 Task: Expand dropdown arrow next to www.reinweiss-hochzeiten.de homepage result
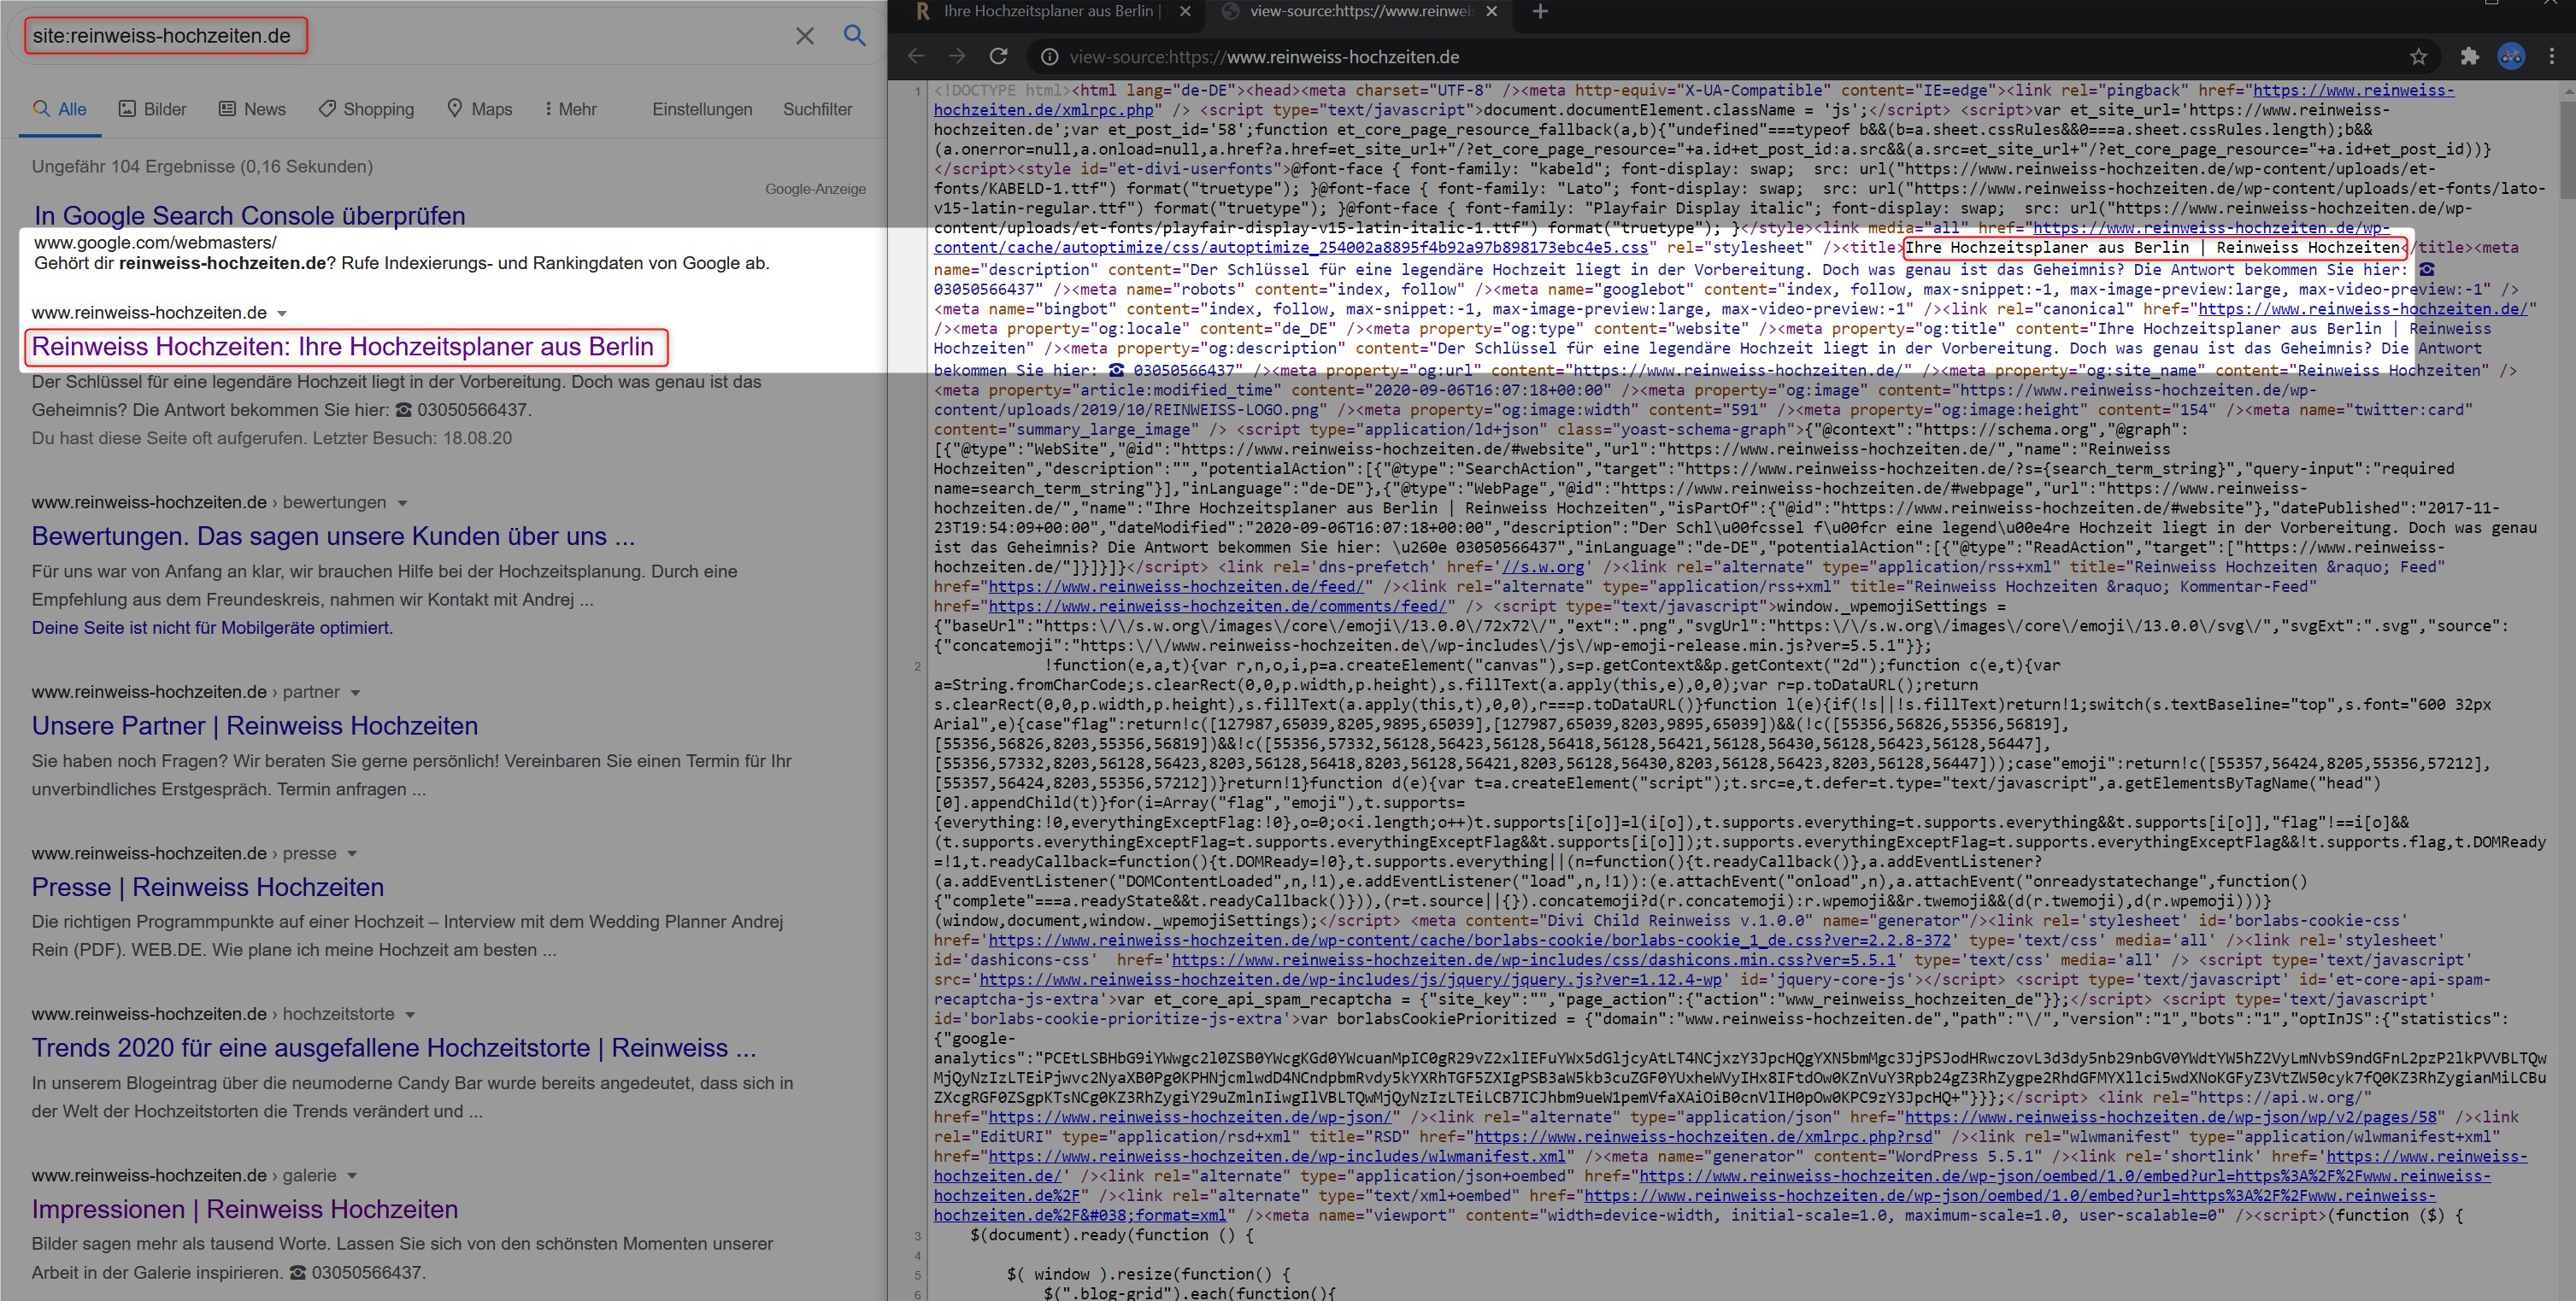click(282, 314)
